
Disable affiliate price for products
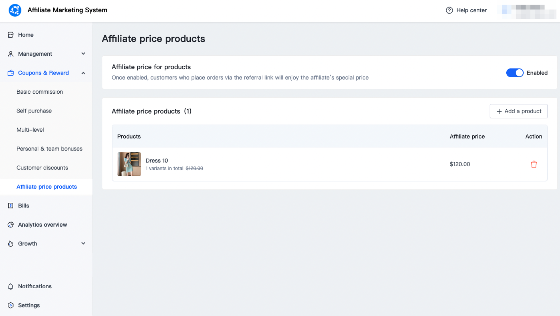[x=515, y=73]
